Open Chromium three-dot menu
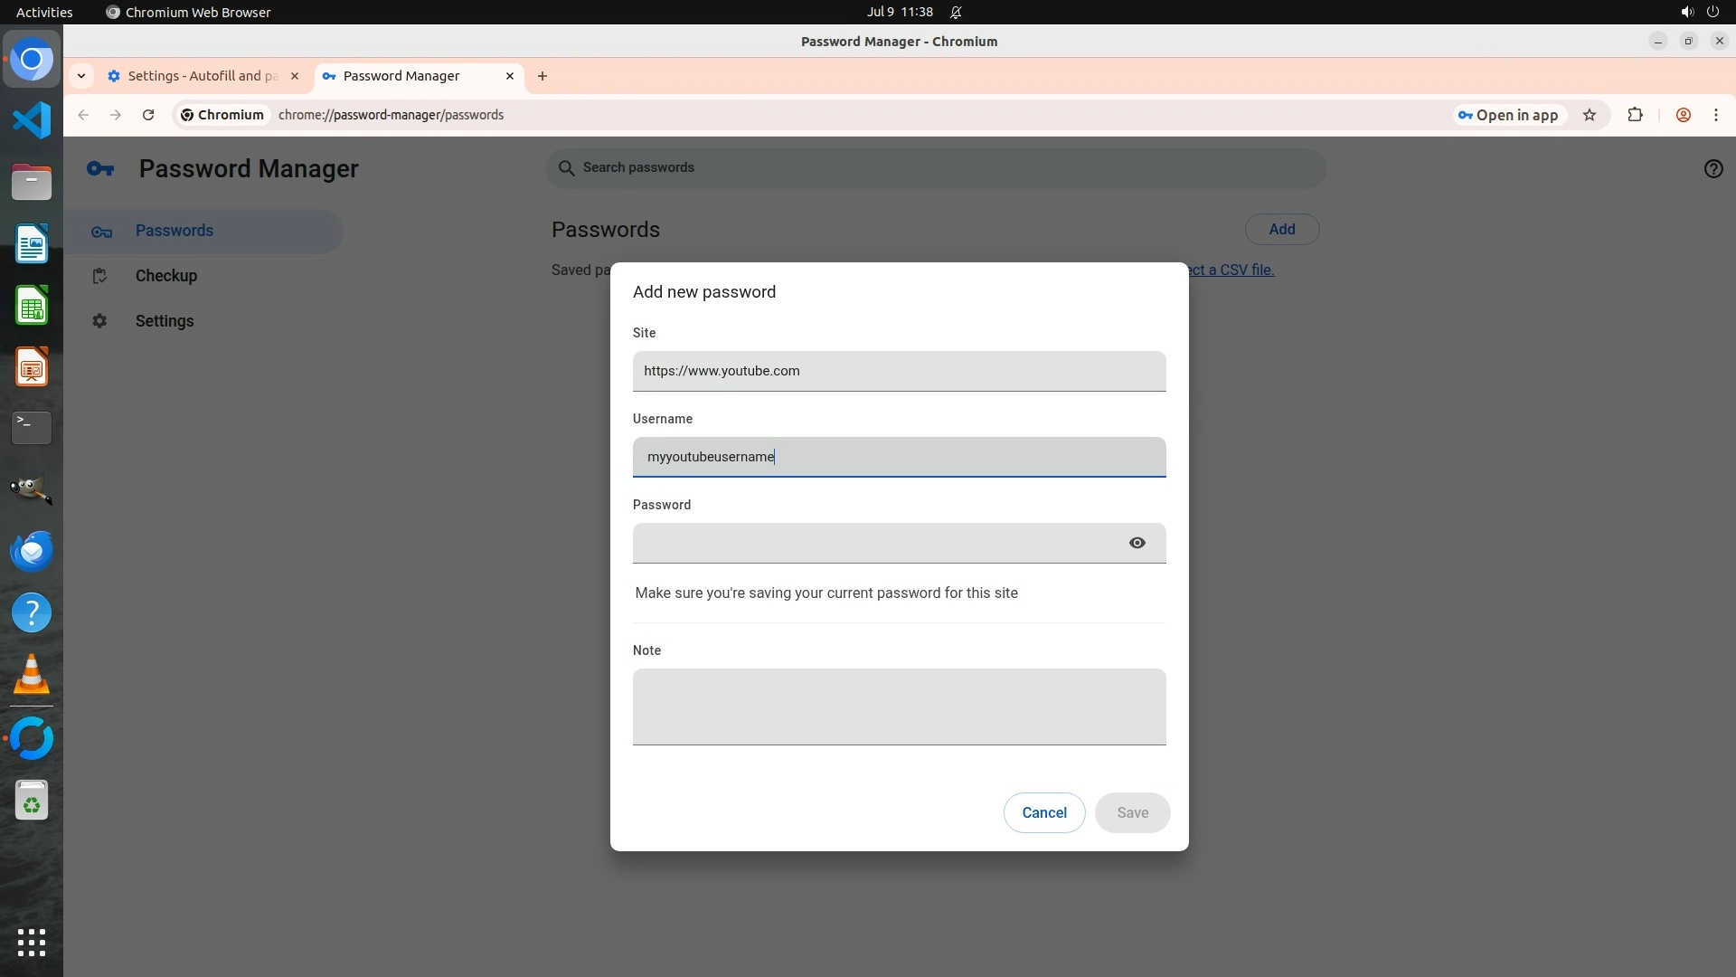 point(1715,115)
